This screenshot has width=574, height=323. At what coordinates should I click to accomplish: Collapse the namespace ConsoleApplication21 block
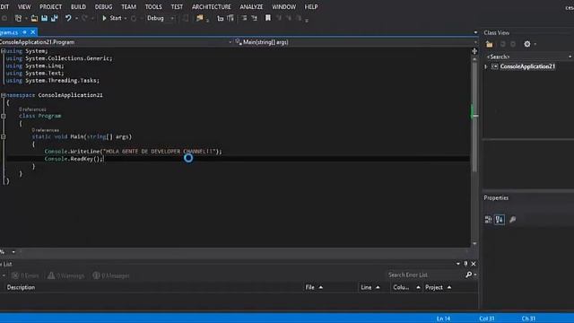[x=3, y=95]
